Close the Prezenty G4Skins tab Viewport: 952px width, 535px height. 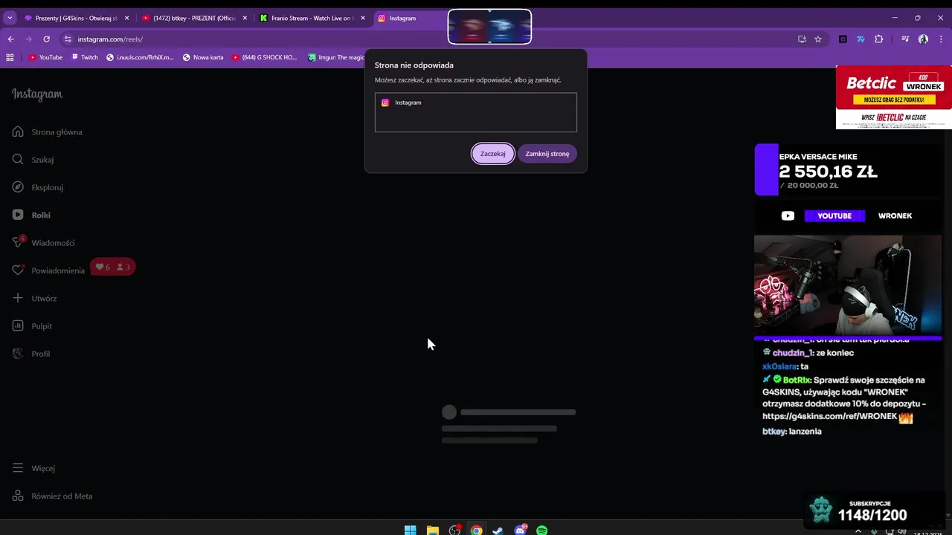click(126, 18)
